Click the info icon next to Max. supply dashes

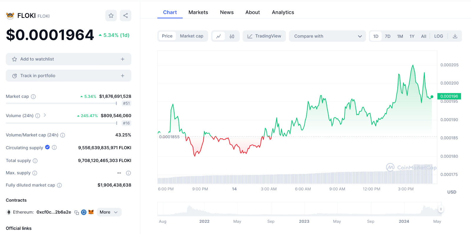pyautogui.click(x=128, y=173)
